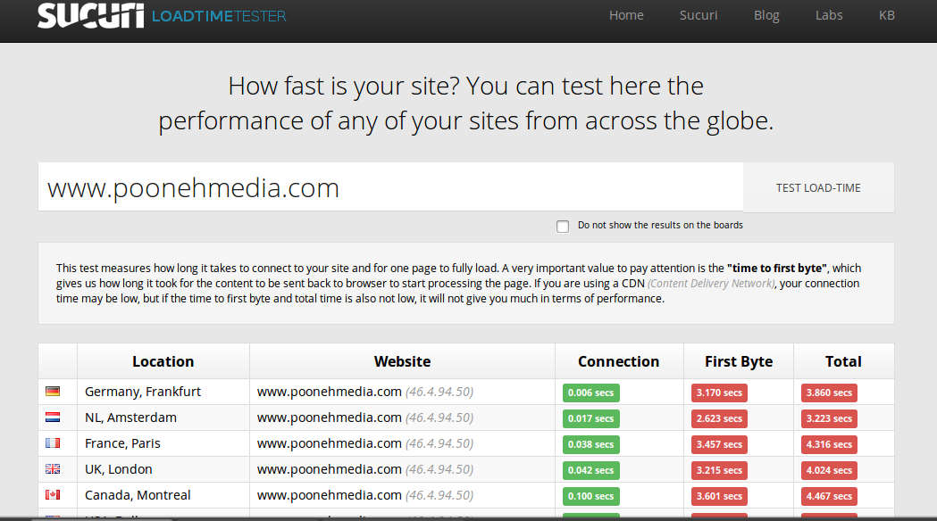Click the Website column header

pos(402,361)
